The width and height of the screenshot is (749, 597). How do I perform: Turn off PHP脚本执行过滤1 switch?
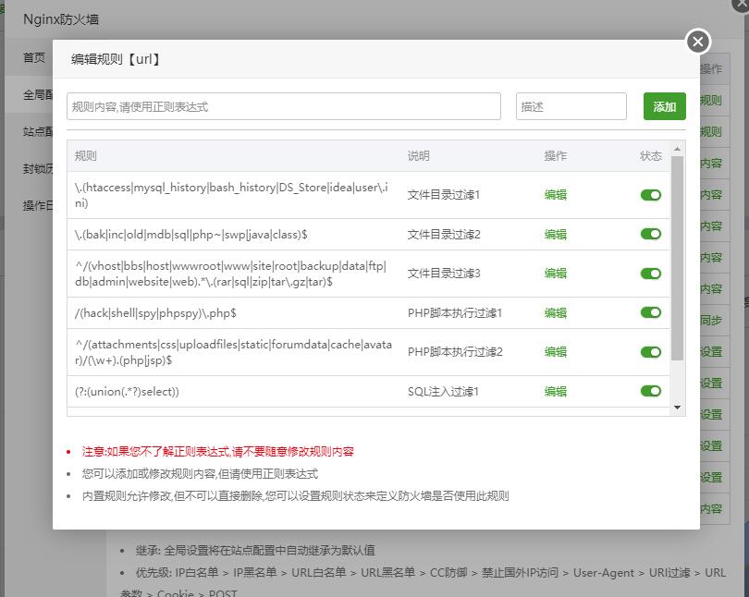coord(651,313)
